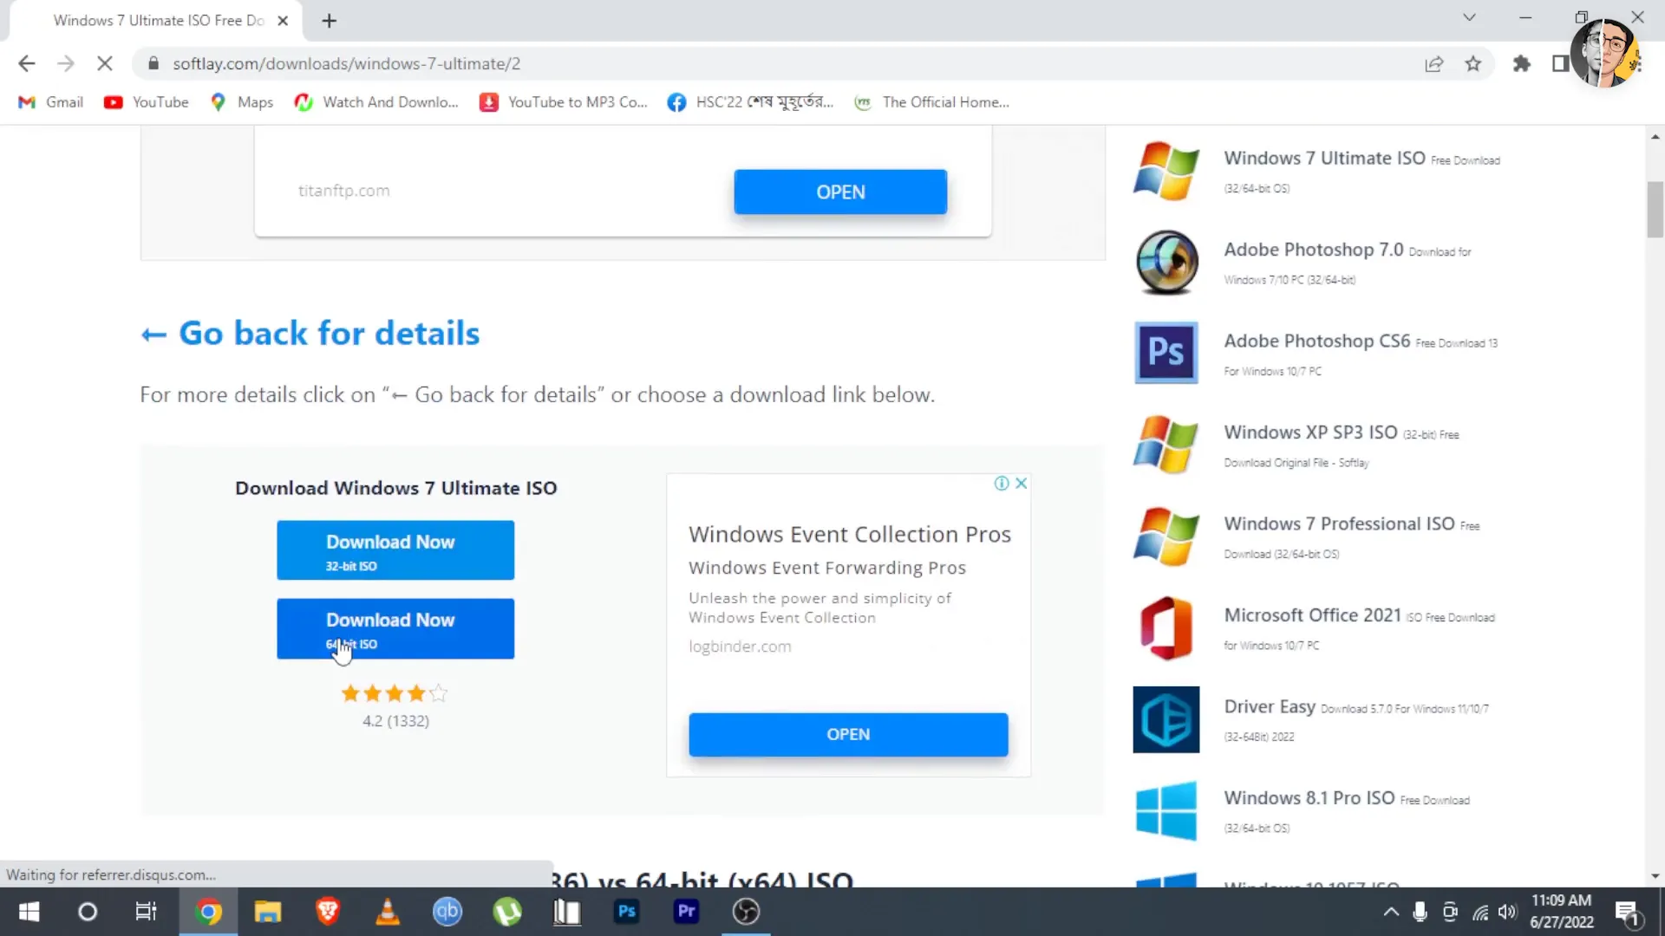Image resolution: width=1665 pixels, height=936 pixels.
Task: Open Windows 7 Professional ISO link
Action: [x=1339, y=524]
